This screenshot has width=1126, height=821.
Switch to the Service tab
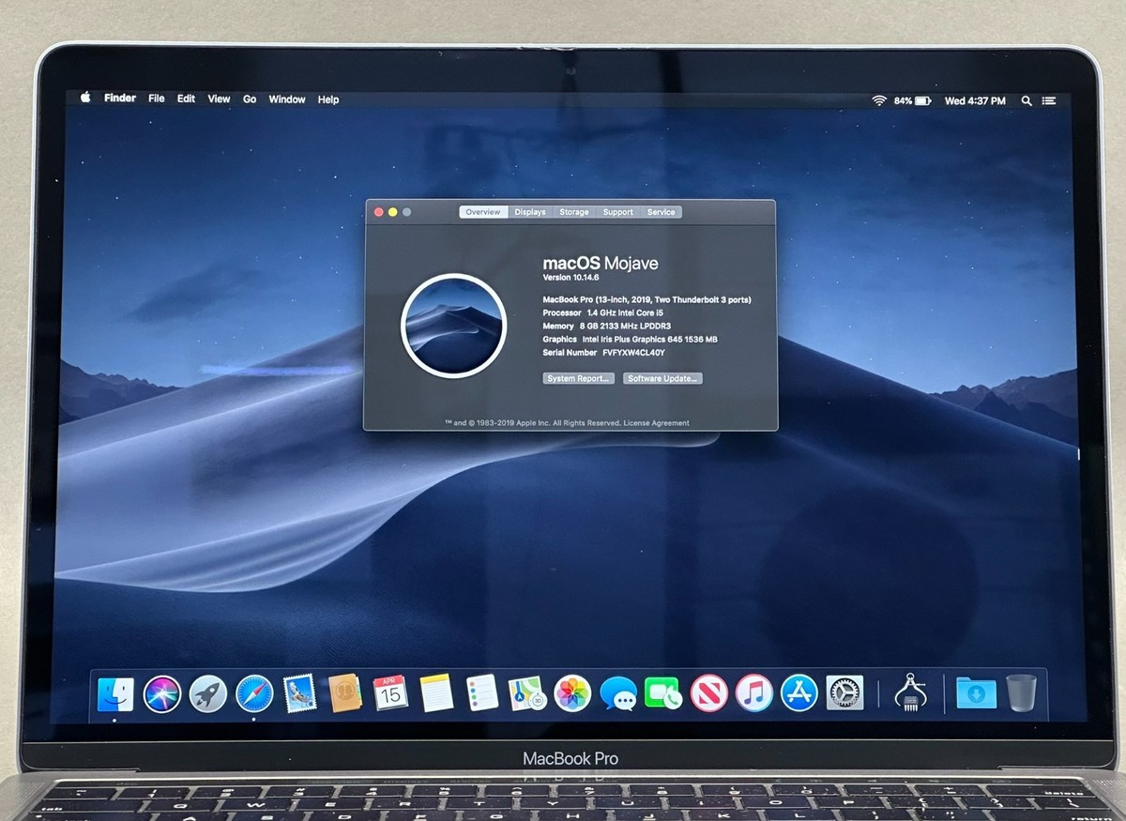[x=662, y=212]
